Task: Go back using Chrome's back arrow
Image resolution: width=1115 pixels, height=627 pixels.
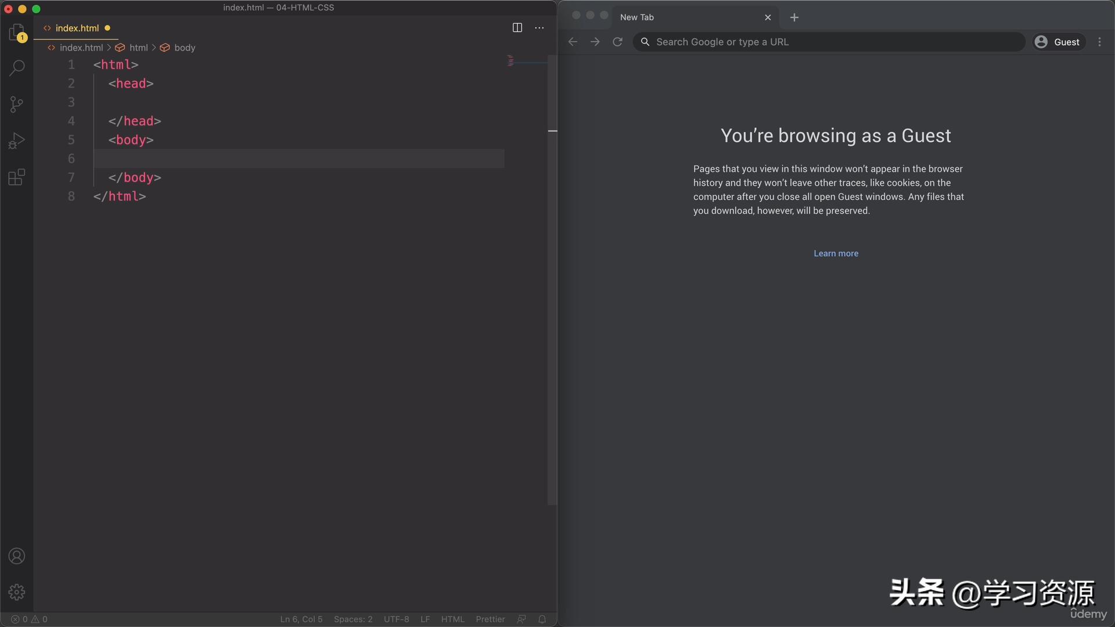Action: 573,42
